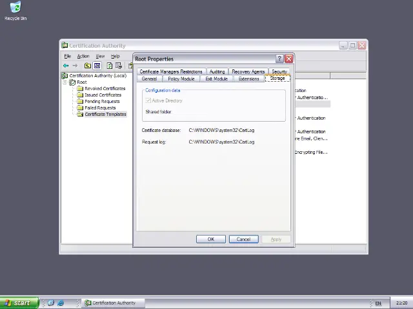Switch to the Recovery Agents tab
This screenshot has width=413, height=309.
(x=248, y=71)
